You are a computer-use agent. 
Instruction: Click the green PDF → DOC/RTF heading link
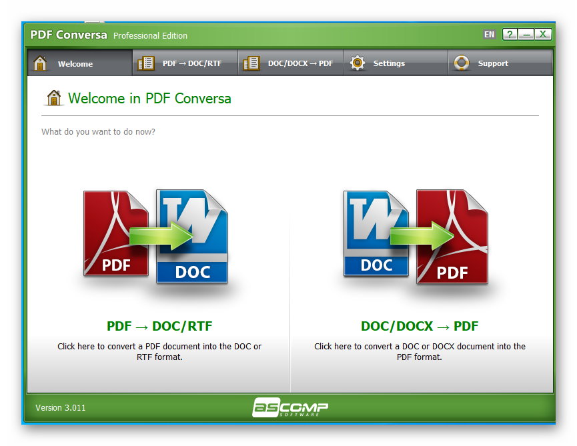pyautogui.click(x=159, y=326)
